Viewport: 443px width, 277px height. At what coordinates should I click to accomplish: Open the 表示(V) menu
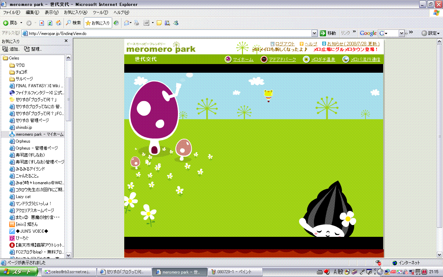click(52, 12)
